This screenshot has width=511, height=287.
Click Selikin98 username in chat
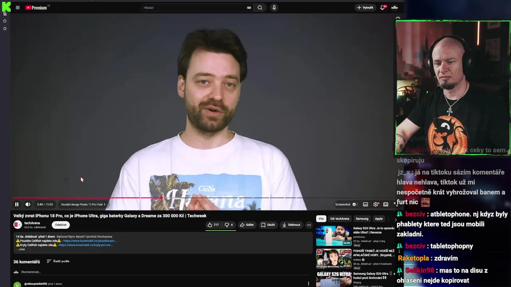(x=420, y=270)
